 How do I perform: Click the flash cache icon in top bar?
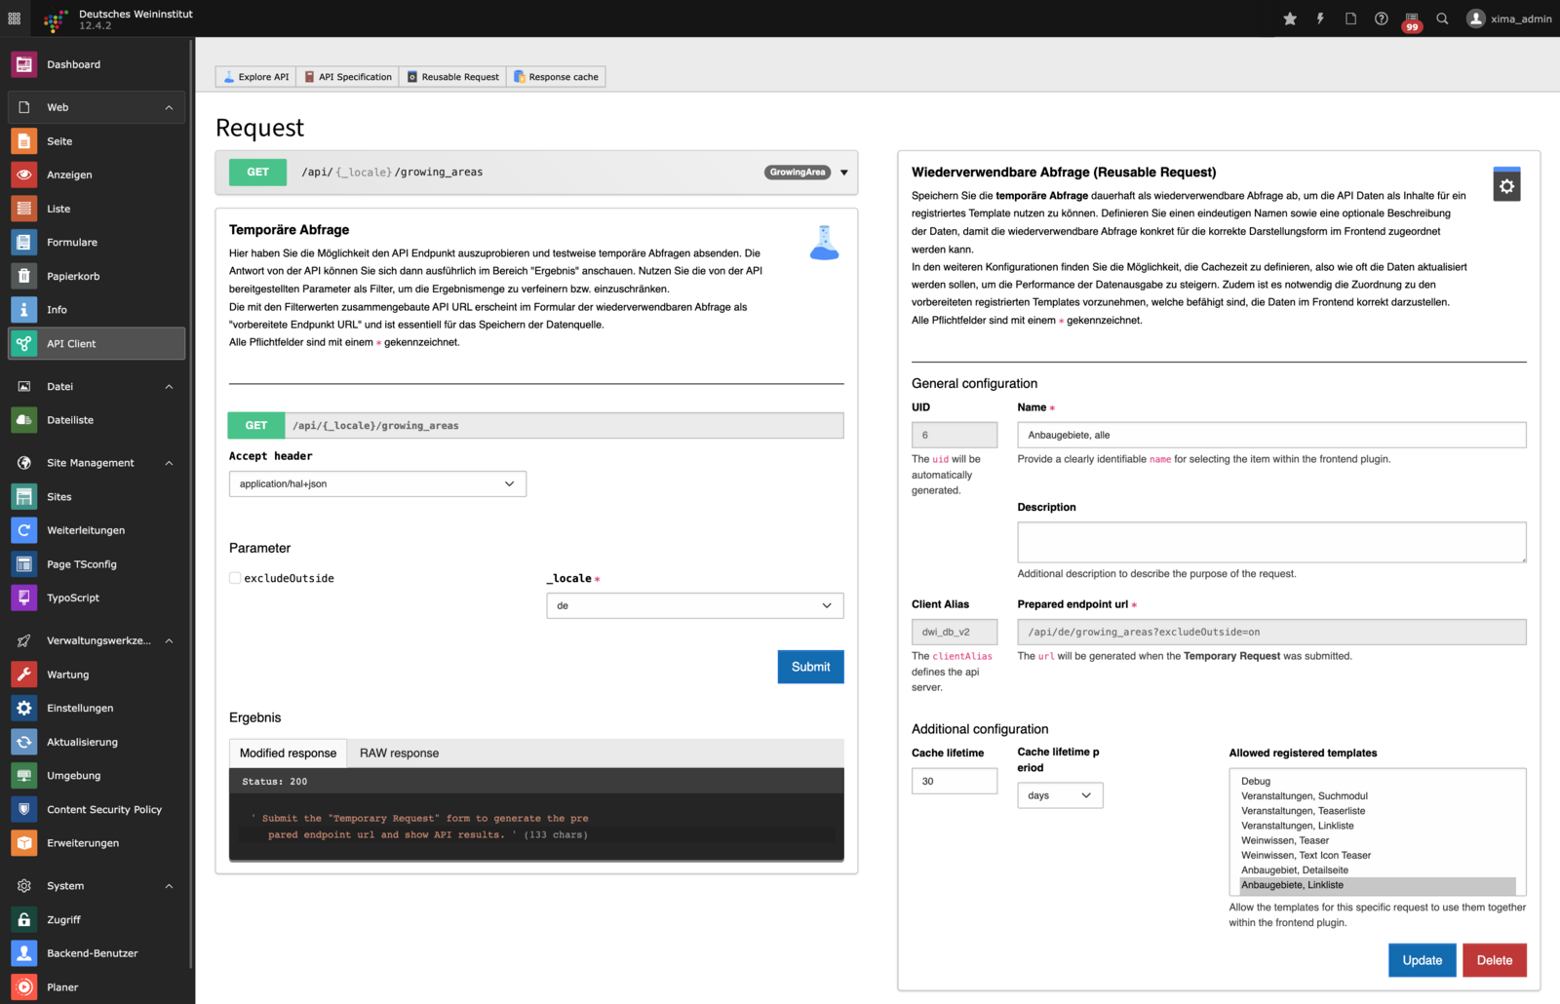[x=1320, y=19]
